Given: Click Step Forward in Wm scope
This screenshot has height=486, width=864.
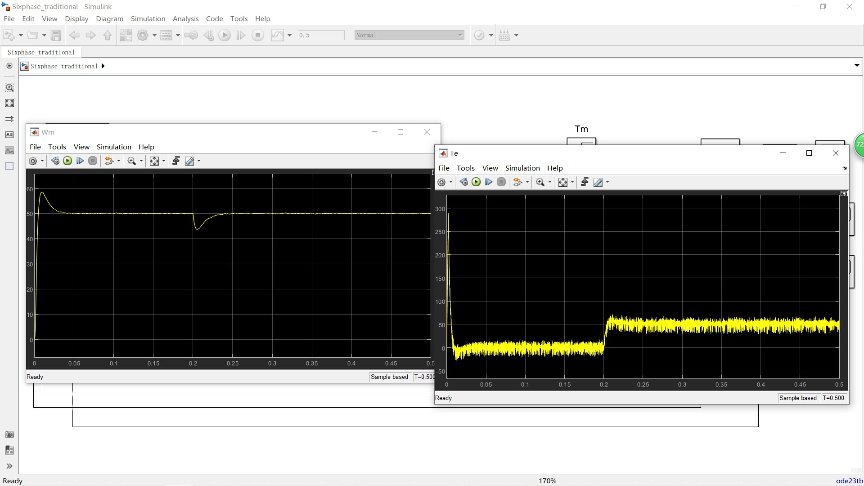Looking at the screenshot, I should [x=80, y=161].
